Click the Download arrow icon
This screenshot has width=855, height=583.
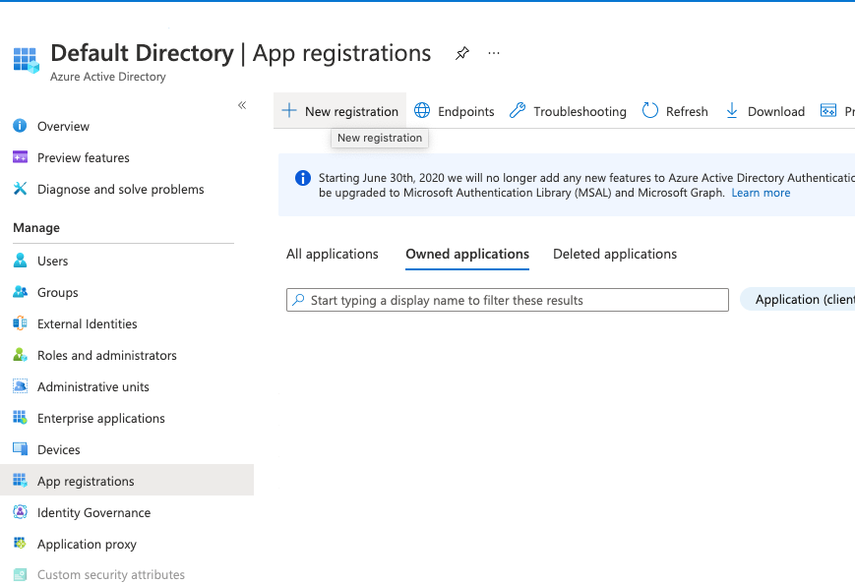coord(732,111)
